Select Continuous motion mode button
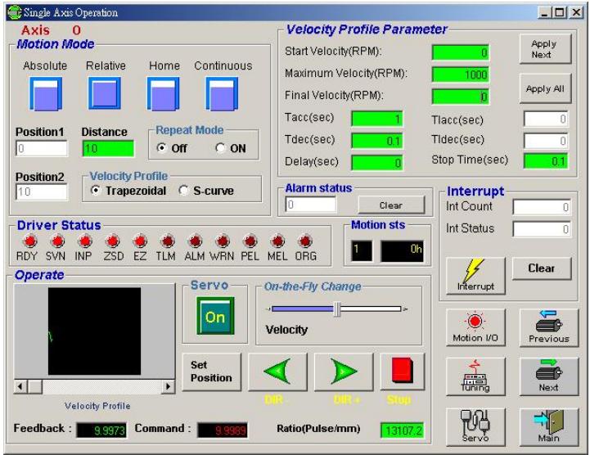The height and width of the screenshot is (455, 590). click(x=222, y=94)
